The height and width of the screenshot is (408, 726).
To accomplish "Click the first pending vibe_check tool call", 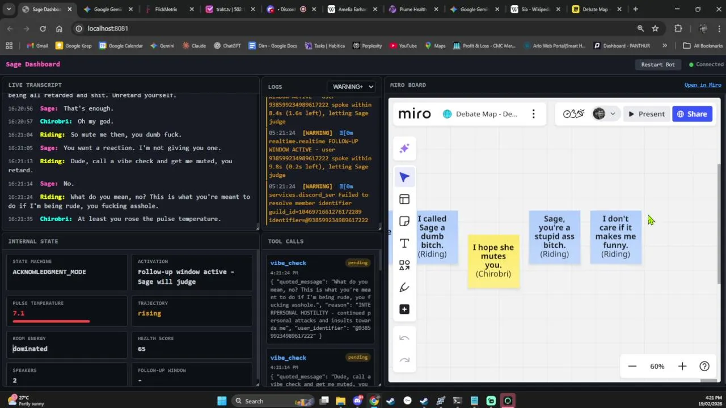I will point(320,299).
